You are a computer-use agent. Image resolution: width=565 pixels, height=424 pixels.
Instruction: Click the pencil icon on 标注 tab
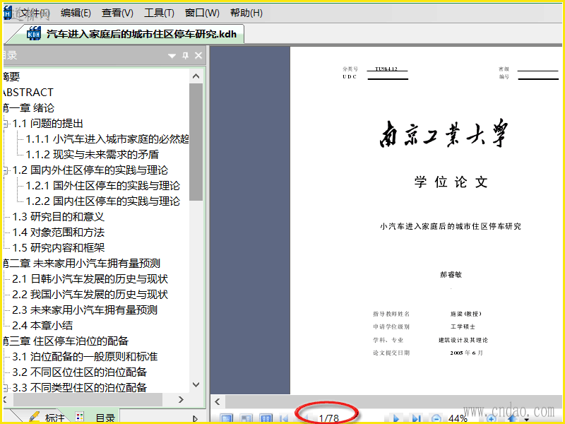(34, 417)
